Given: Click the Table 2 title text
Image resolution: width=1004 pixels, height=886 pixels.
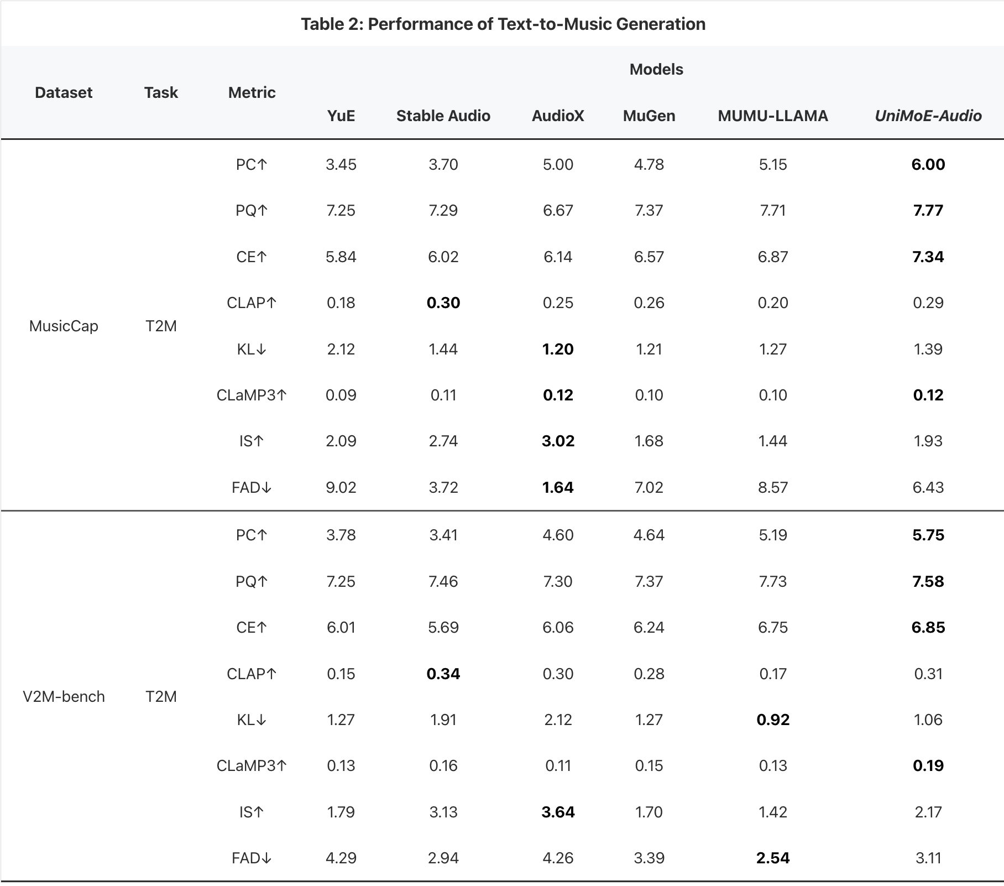Looking at the screenshot, I should [503, 24].
